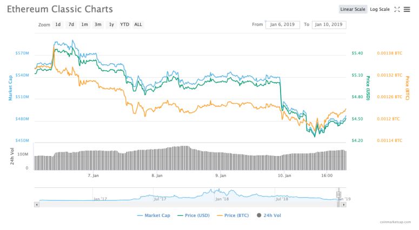Click the coinmarketcap.com credit link
The width and height of the screenshot is (419, 230).
(395, 222)
